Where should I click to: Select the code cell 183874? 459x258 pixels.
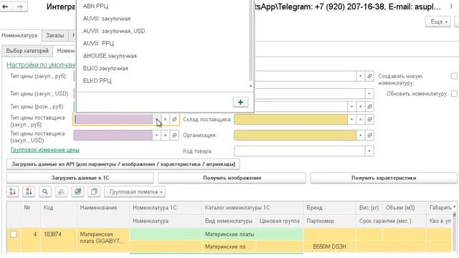(59, 240)
